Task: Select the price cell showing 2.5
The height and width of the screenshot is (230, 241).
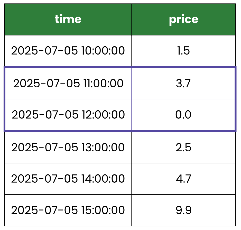Action: click(x=183, y=147)
